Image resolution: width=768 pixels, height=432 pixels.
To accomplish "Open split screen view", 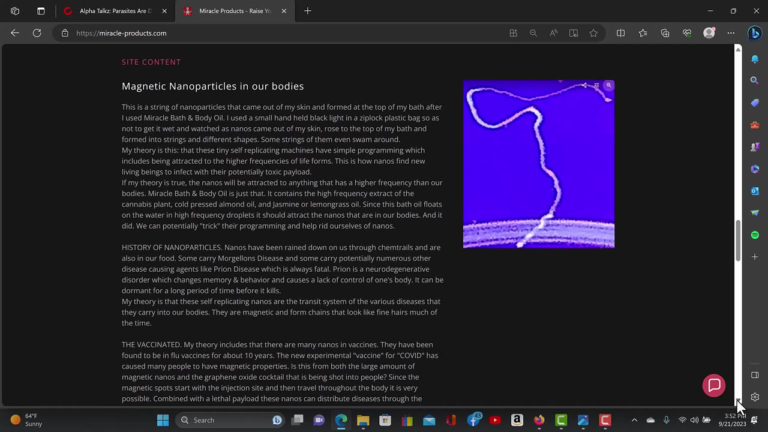I will tap(620, 33).
